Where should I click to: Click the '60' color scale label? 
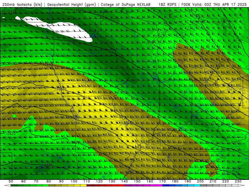click(23, 181)
